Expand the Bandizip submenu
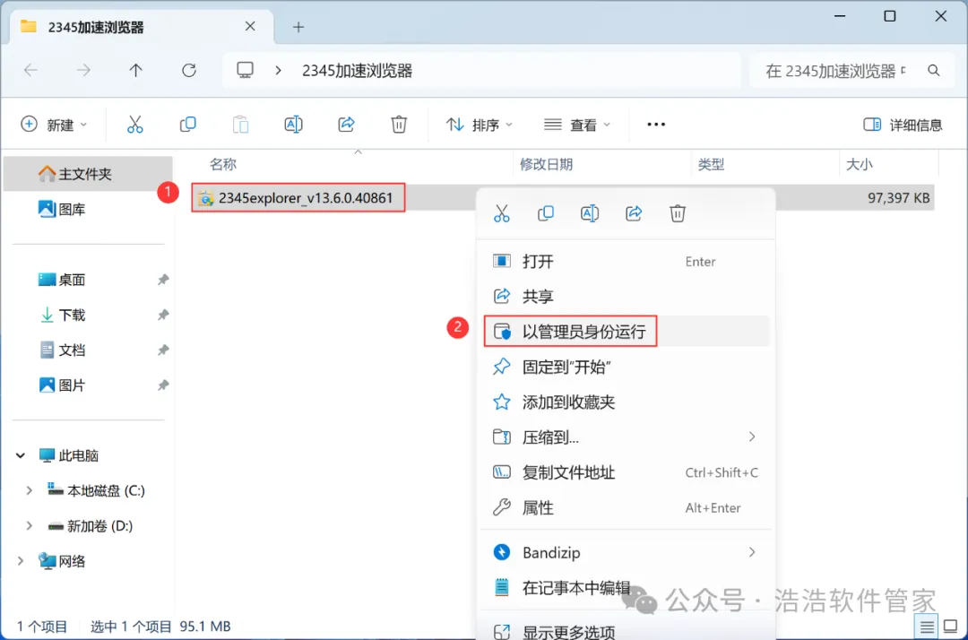968x640 pixels. click(752, 552)
